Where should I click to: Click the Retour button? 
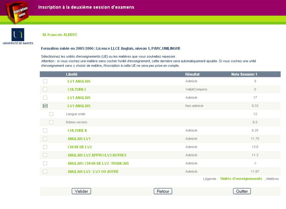(163, 192)
